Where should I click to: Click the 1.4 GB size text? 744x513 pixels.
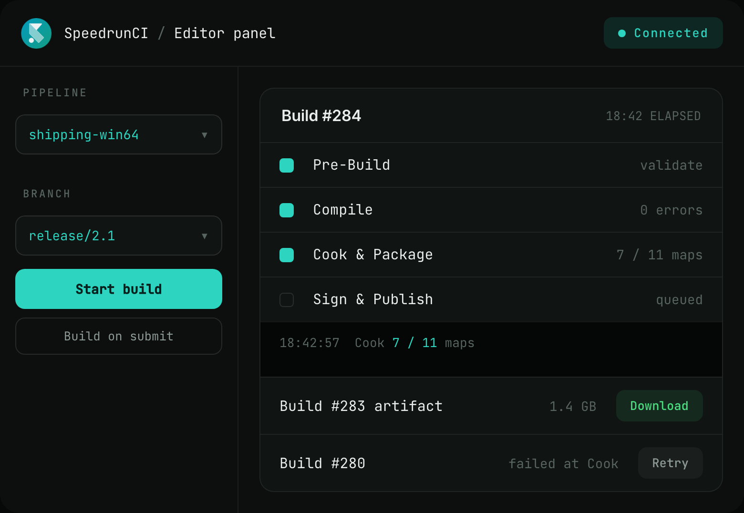573,406
